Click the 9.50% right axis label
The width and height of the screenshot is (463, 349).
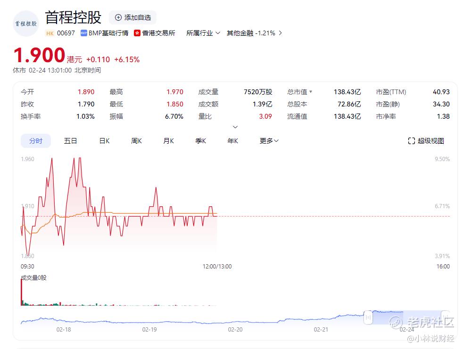(x=442, y=159)
